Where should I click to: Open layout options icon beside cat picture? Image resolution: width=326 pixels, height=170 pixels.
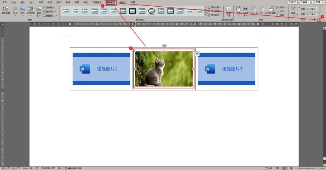point(197,54)
